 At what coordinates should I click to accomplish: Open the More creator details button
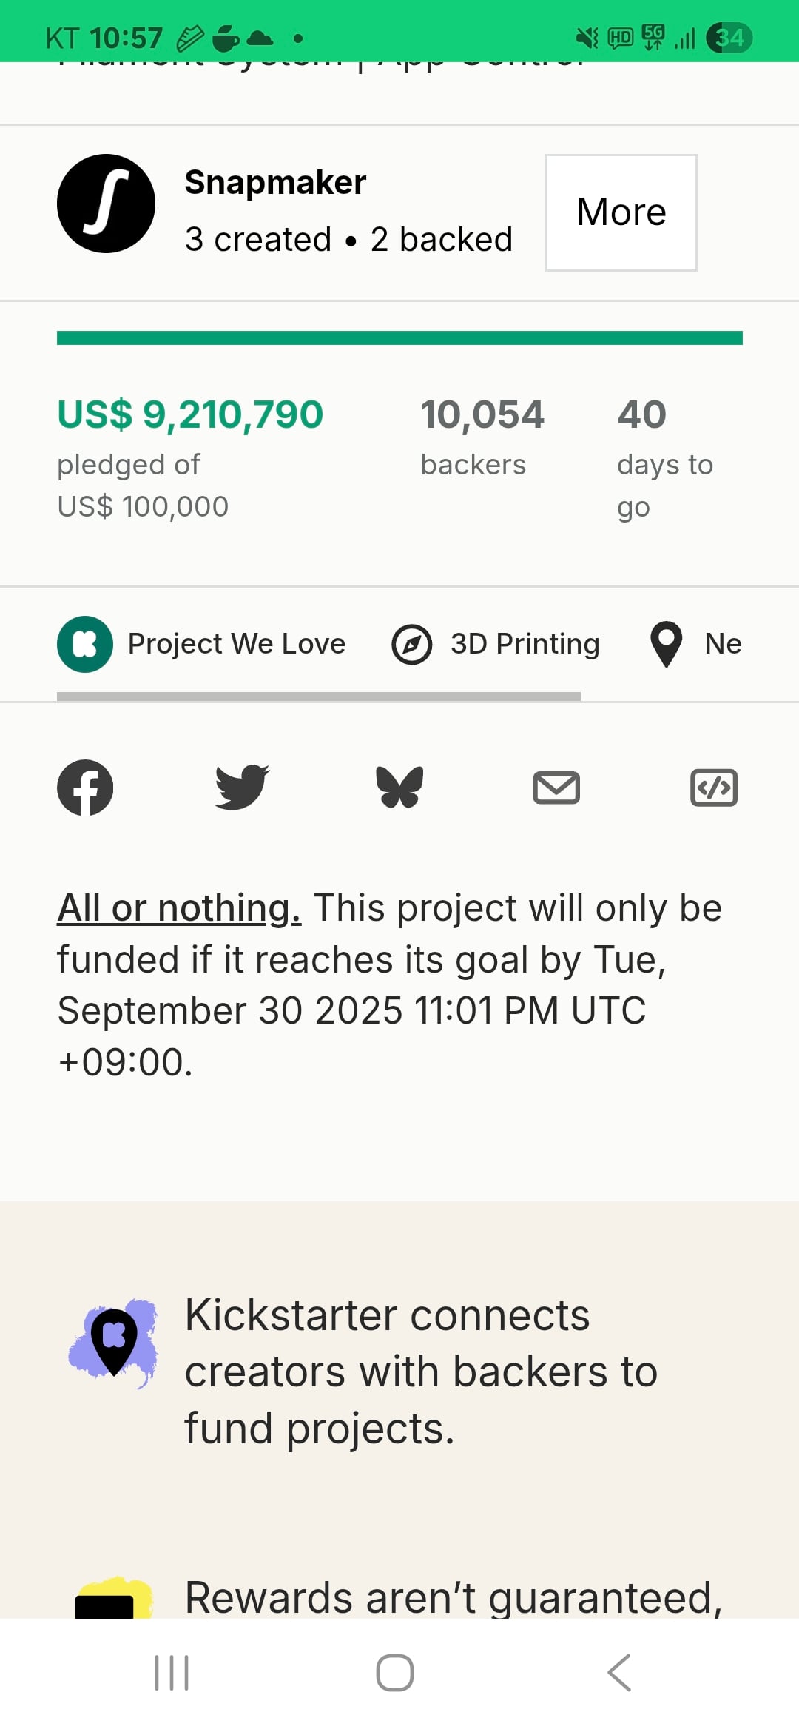pyautogui.click(x=621, y=212)
